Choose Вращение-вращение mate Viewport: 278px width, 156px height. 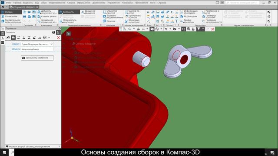[89, 12]
